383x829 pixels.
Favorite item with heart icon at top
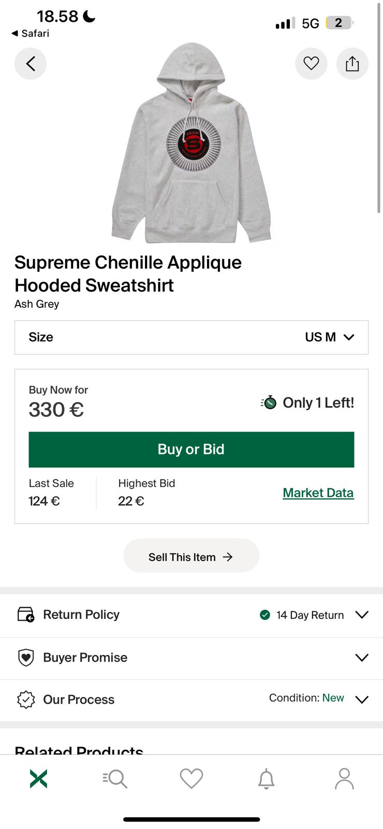(311, 64)
